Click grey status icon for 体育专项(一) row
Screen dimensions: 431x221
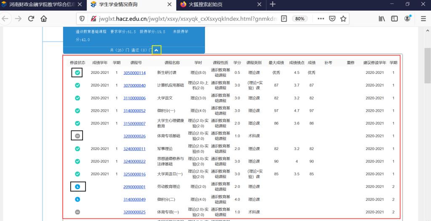click(x=77, y=212)
